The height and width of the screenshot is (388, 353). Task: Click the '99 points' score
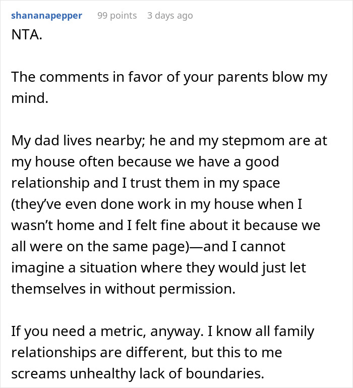tap(117, 16)
